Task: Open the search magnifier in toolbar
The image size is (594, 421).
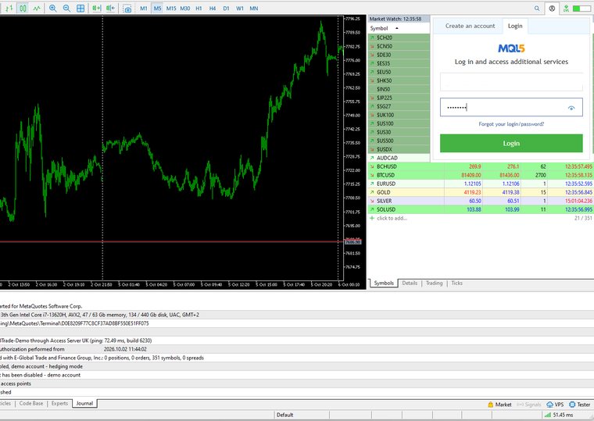Action: [x=537, y=8]
